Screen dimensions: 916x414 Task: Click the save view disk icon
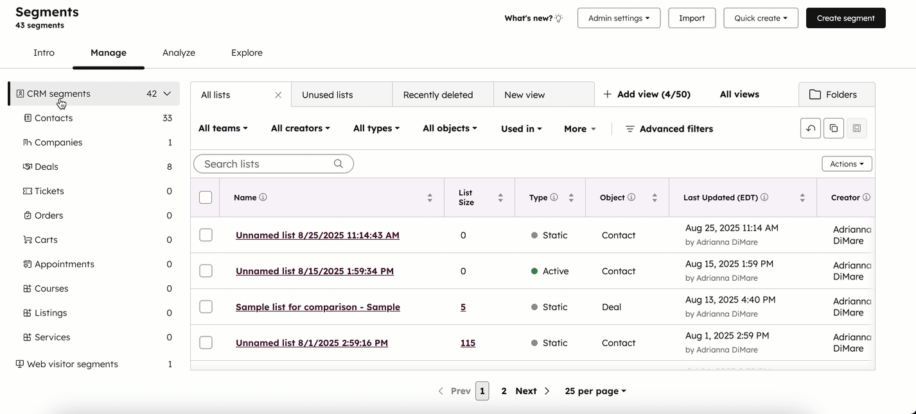(x=856, y=128)
